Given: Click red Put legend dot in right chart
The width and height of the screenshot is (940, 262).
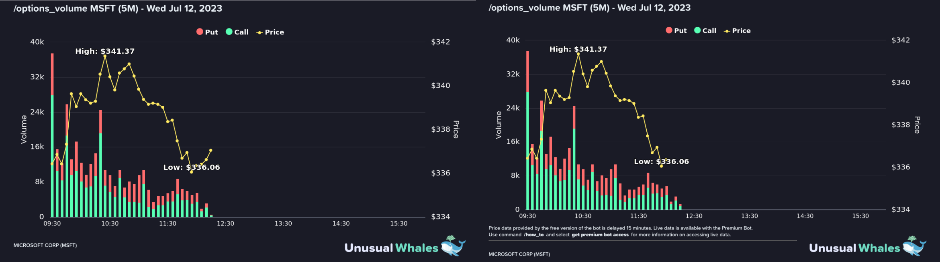Looking at the screenshot, I should point(669,30).
